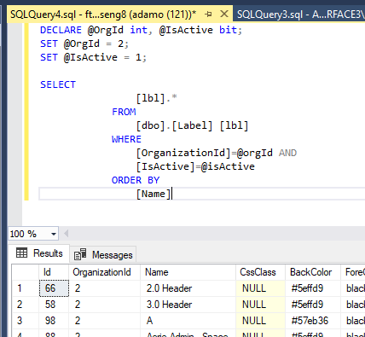Open the 100 % zoom dropdown

[x=53, y=234]
